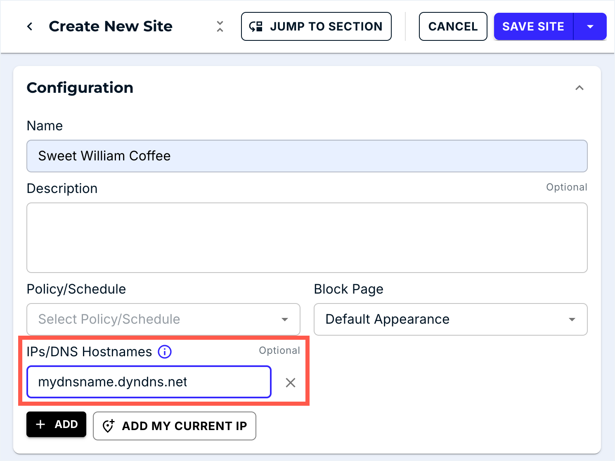This screenshot has height=461, width=615.
Task: Remove the mydnsname.dyndns.net entry with X
Action: pyautogui.click(x=291, y=383)
